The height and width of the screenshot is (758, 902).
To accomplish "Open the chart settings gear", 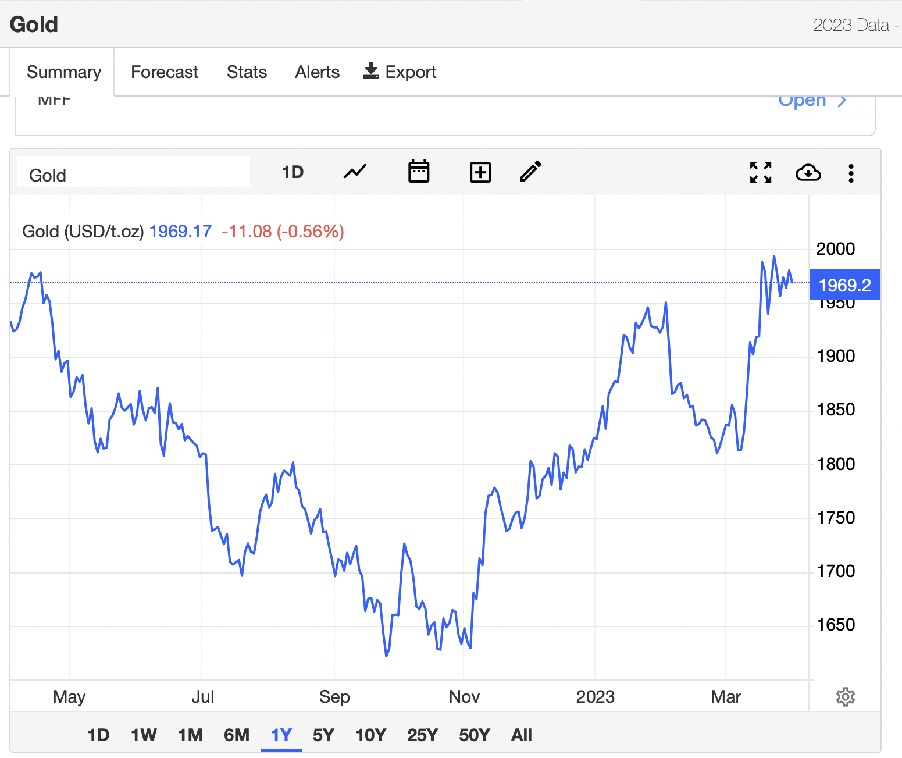I will (x=846, y=696).
